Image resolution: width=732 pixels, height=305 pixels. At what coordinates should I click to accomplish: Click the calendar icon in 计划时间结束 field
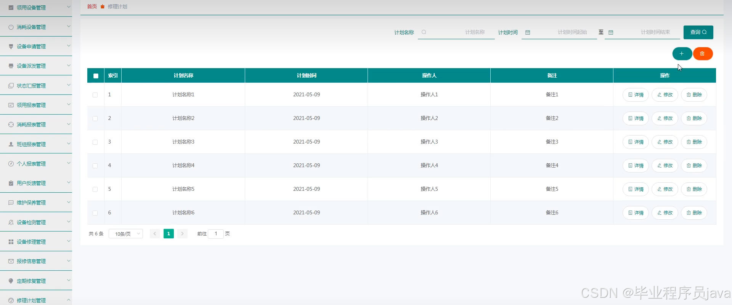point(611,32)
